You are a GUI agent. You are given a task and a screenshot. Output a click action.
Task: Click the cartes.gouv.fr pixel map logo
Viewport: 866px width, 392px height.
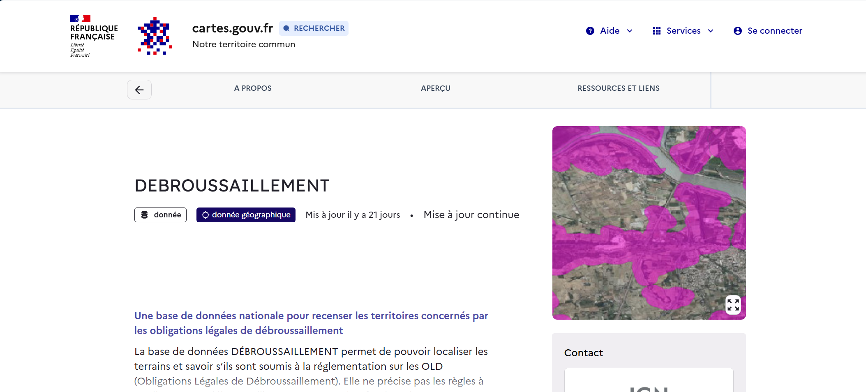[x=155, y=36]
